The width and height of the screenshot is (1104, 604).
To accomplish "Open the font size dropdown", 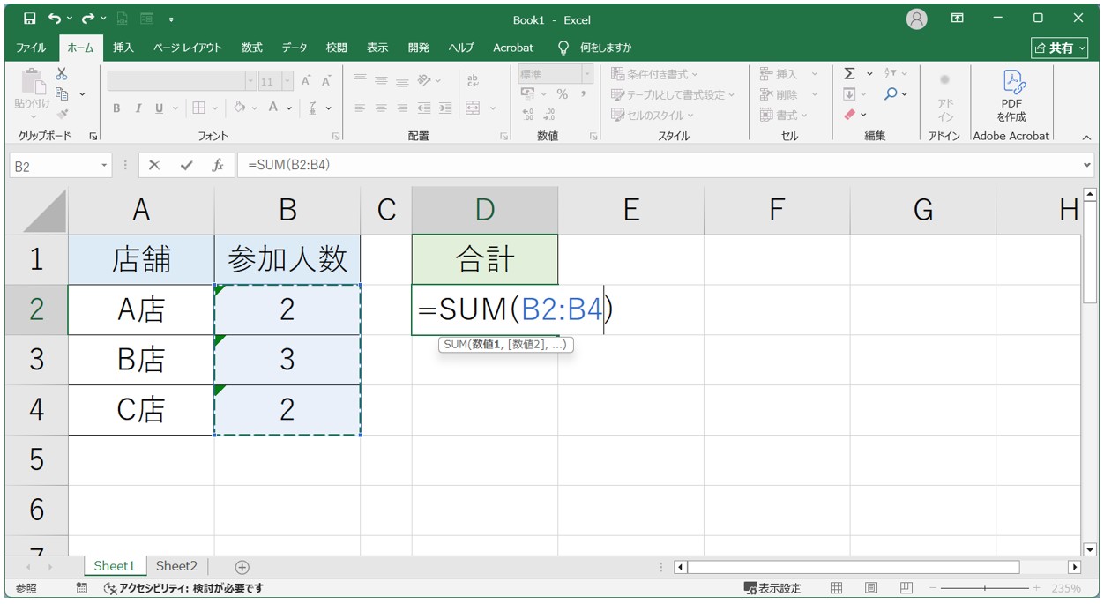I will (x=287, y=81).
